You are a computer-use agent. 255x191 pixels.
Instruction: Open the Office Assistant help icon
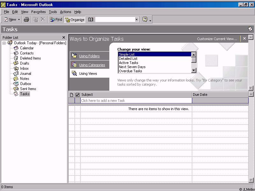(x=145, y=19)
